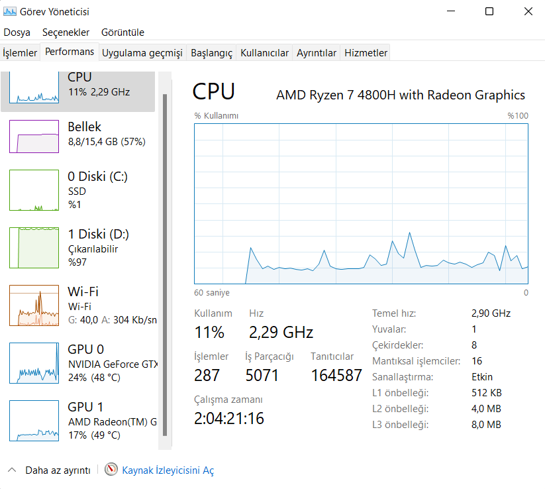Select the GPU 0 NVIDIA graph thumbnail
The height and width of the screenshot is (489, 545).
[x=34, y=363]
